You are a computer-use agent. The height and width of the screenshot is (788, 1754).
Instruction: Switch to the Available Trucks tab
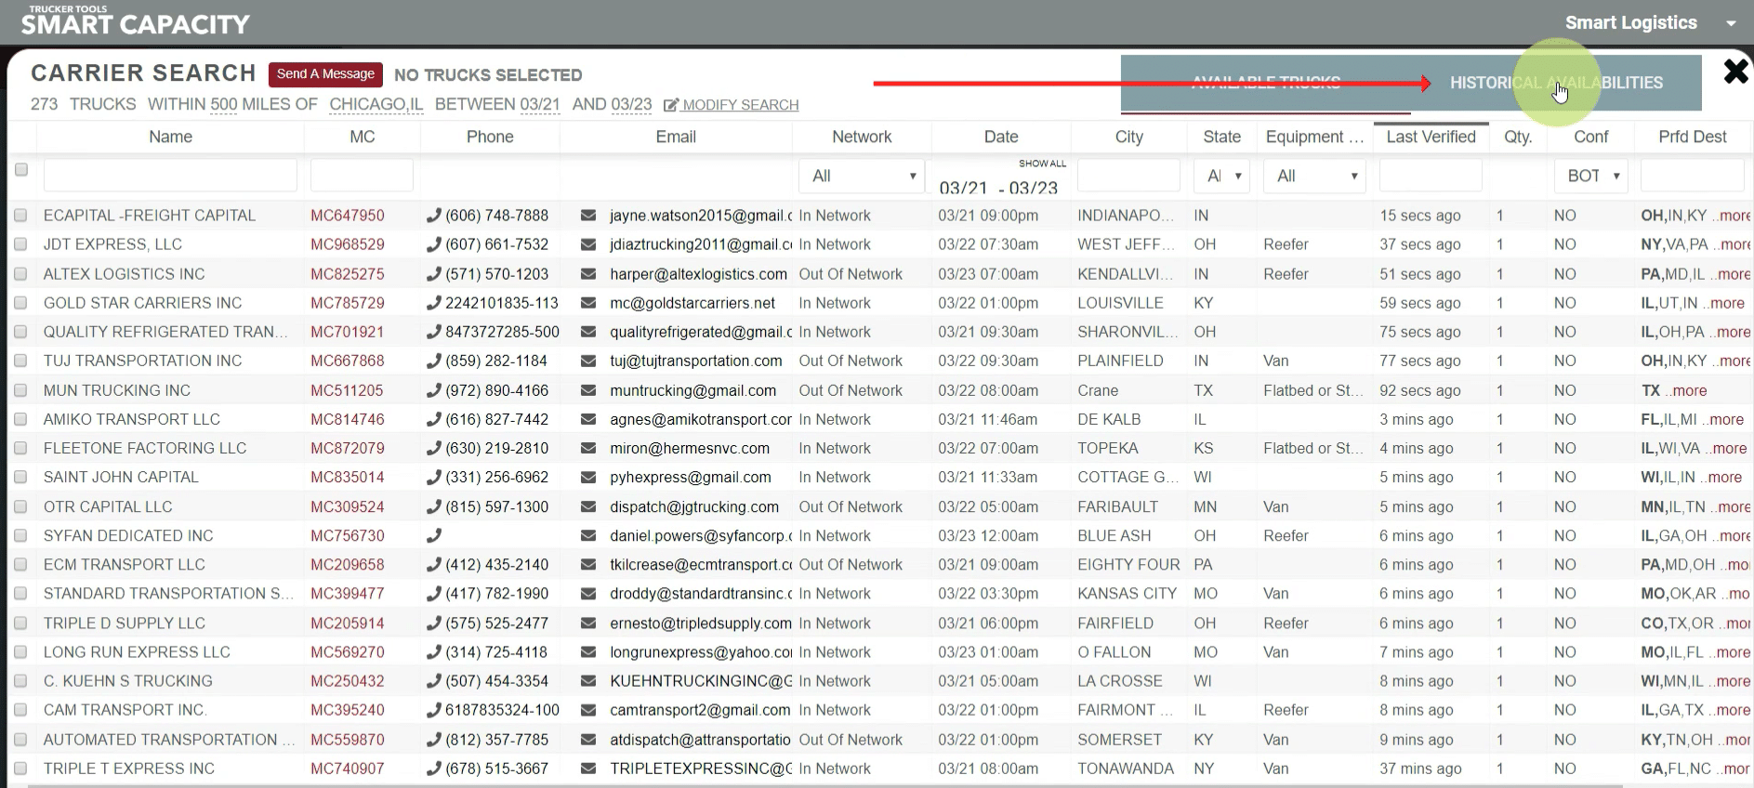tap(1266, 83)
